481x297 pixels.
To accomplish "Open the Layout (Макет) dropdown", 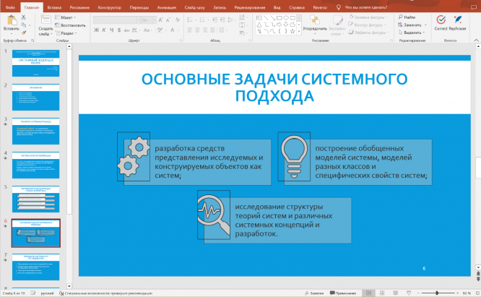I will tap(66, 15).
